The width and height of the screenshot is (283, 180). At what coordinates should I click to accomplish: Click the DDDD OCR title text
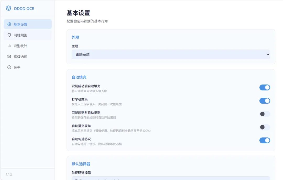pos(24,9)
